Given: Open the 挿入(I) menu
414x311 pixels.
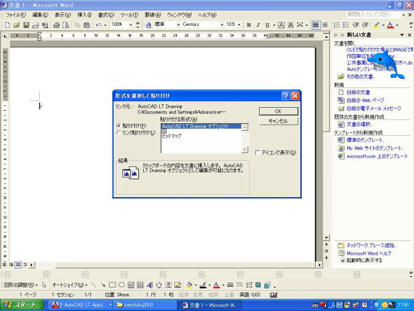Looking at the screenshot, I should click(x=85, y=15).
